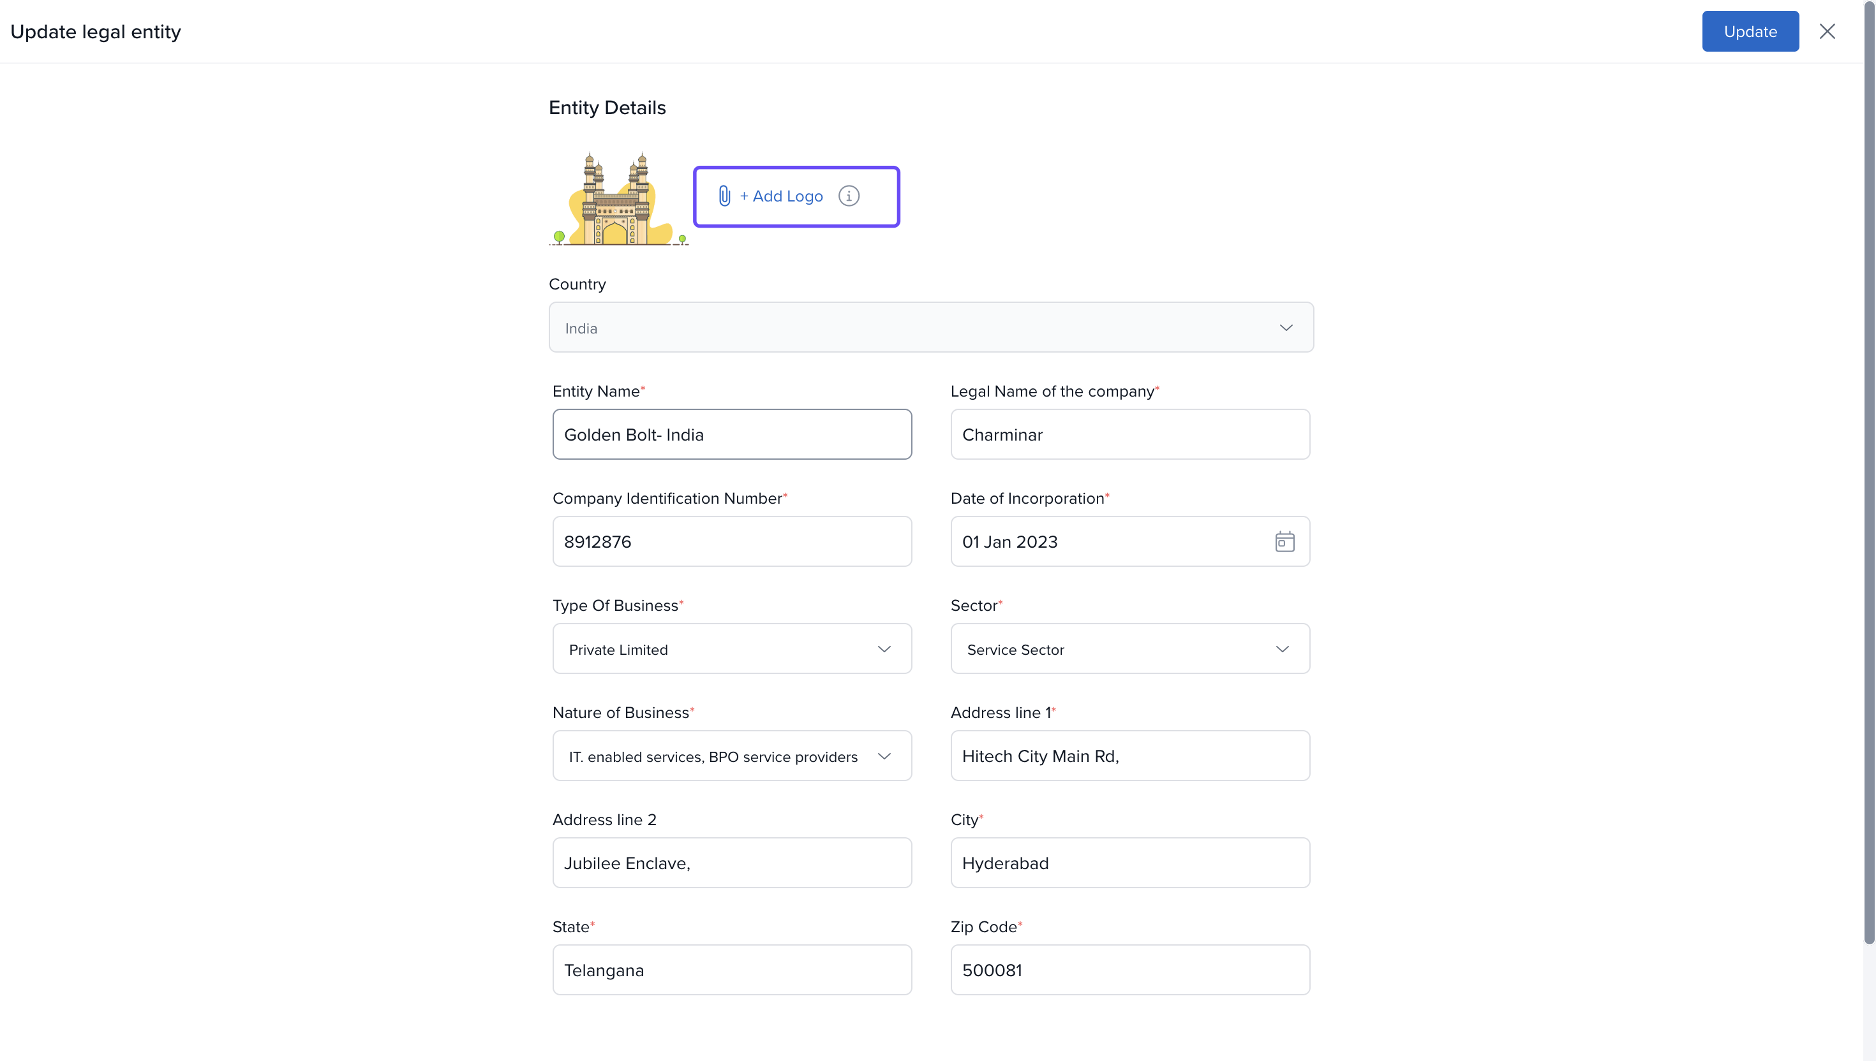Click the Charminar logo thumbnail

tap(618, 199)
